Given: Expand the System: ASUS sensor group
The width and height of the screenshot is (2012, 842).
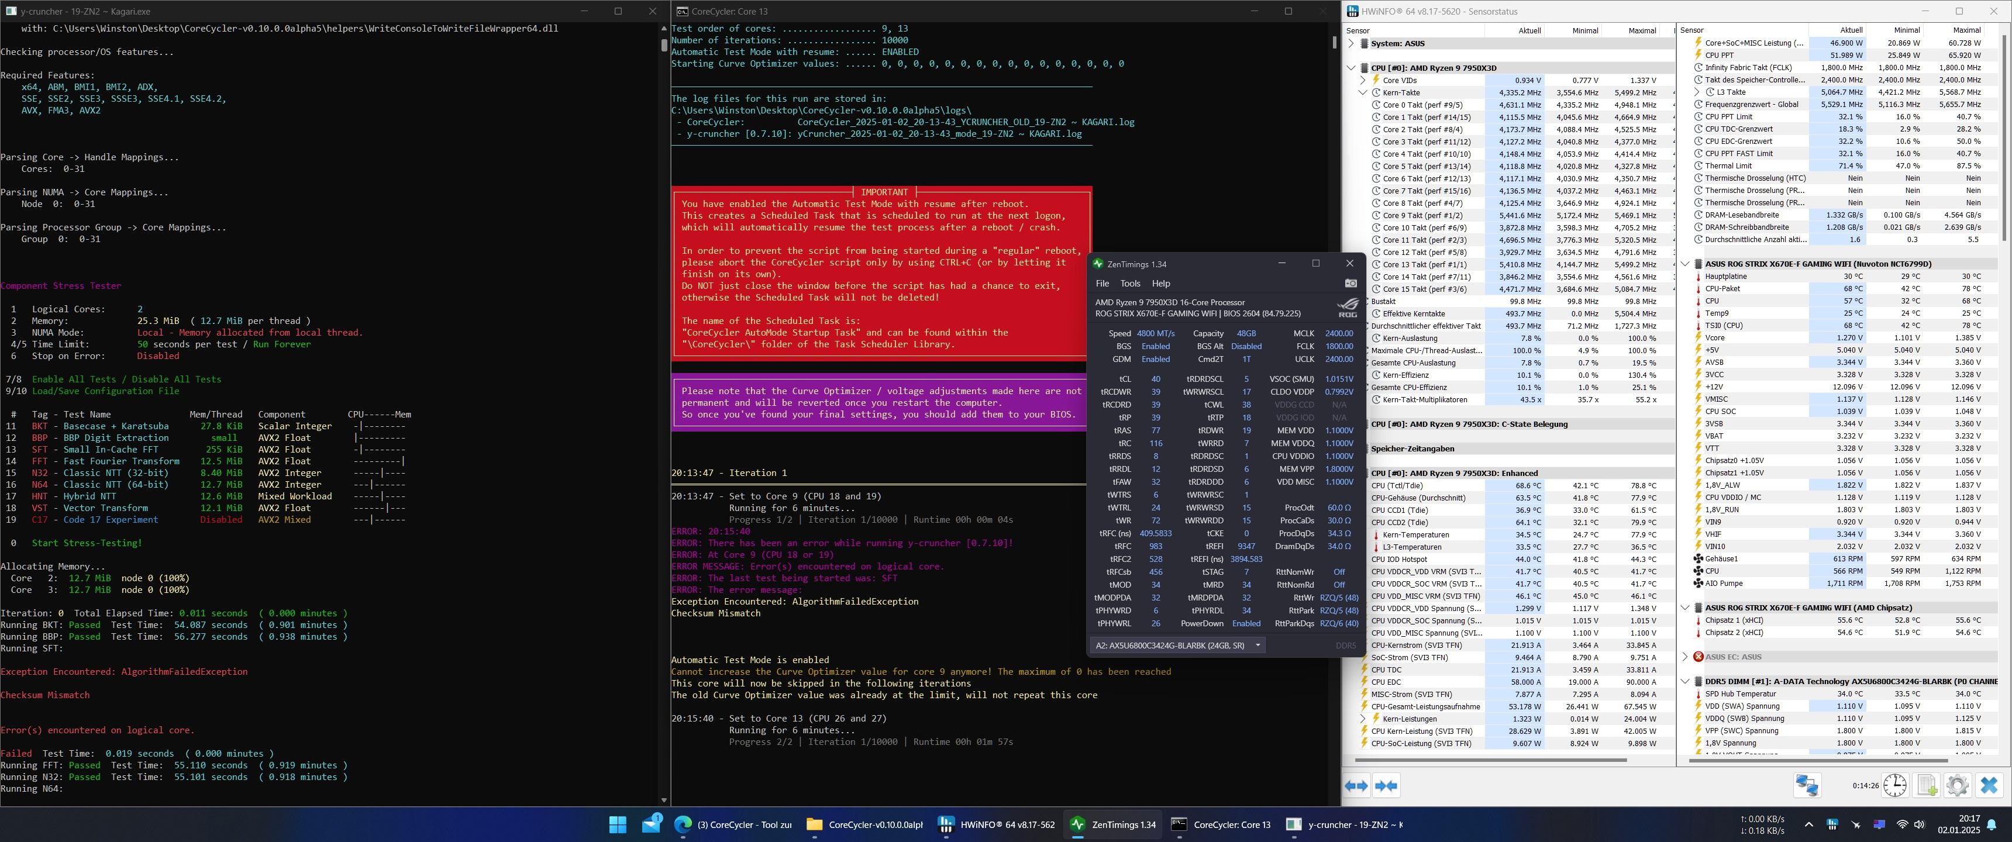Looking at the screenshot, I should pyautogui.click(x=1351, y=44).
